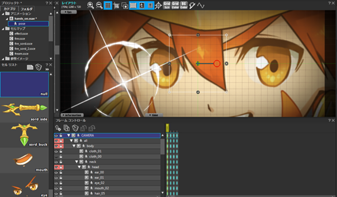Image resolution: width=337 pixels, height=197 pixels.
Task: Select the pose animation item
Action: (28, 23)
